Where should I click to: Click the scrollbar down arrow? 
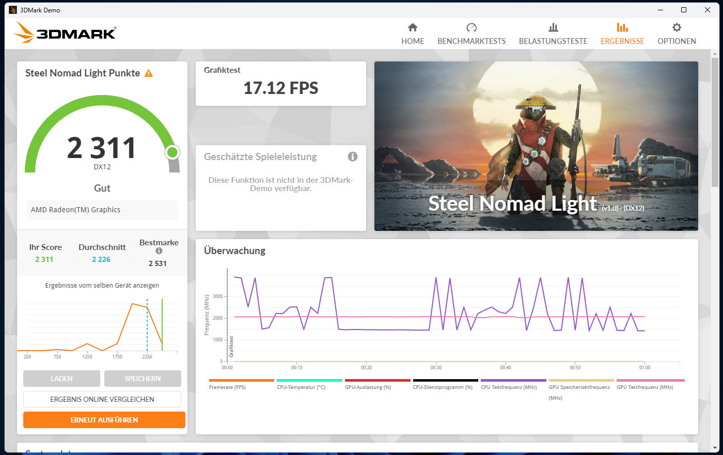tap(715, 448)
